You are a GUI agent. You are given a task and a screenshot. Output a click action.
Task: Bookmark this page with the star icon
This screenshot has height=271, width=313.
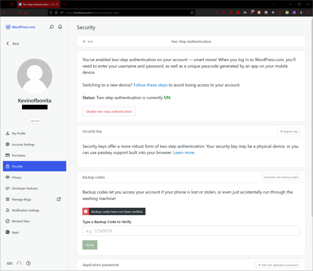click(192, 13)
